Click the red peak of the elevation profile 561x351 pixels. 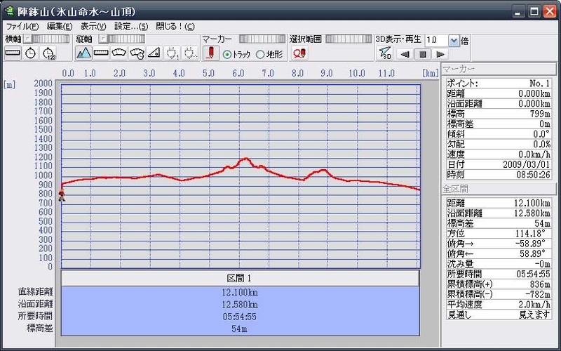[245, 159]
